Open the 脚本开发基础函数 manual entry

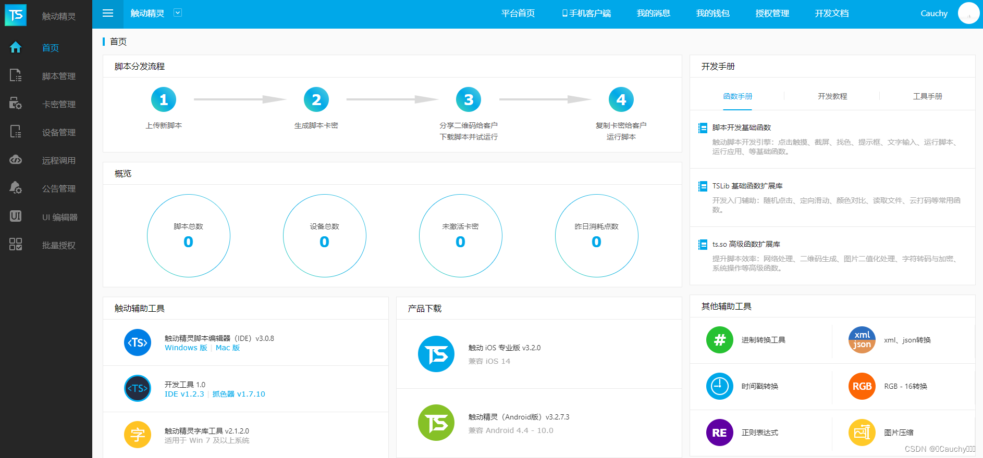(742, 128)
